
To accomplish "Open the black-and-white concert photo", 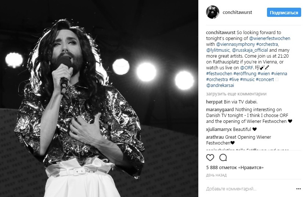I will click(99, 98).
